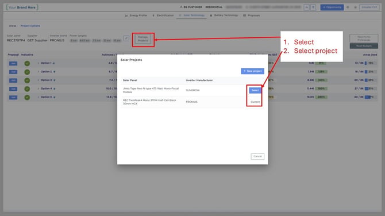Click the green check icon in Option 5 row

tap(27, 97)
